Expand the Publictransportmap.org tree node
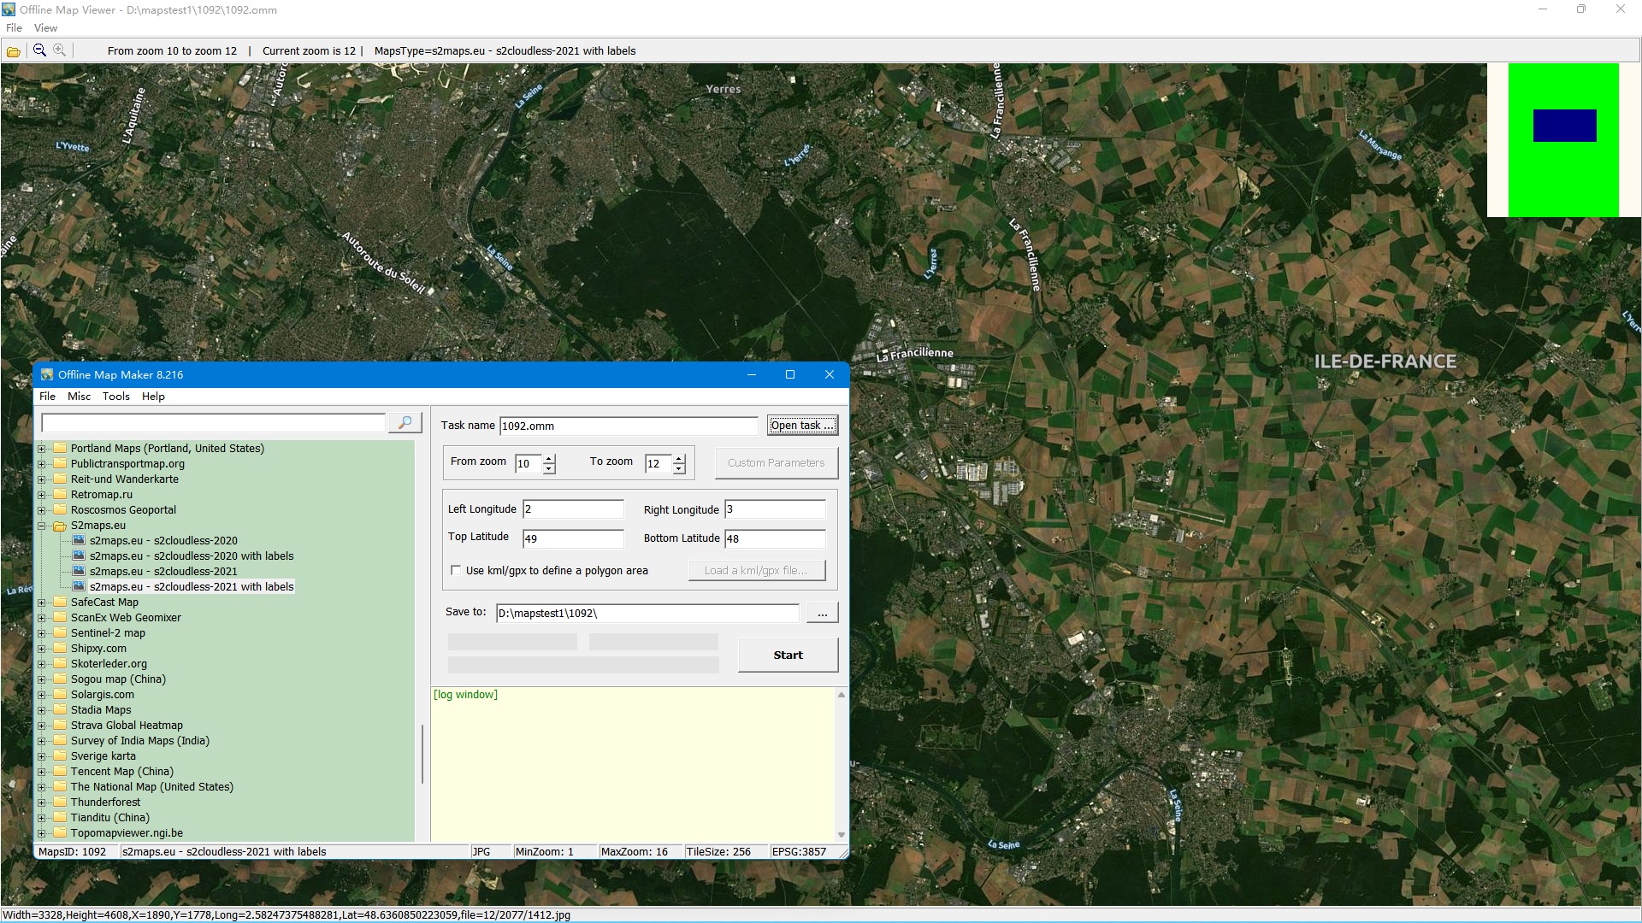 click(41, 464)
